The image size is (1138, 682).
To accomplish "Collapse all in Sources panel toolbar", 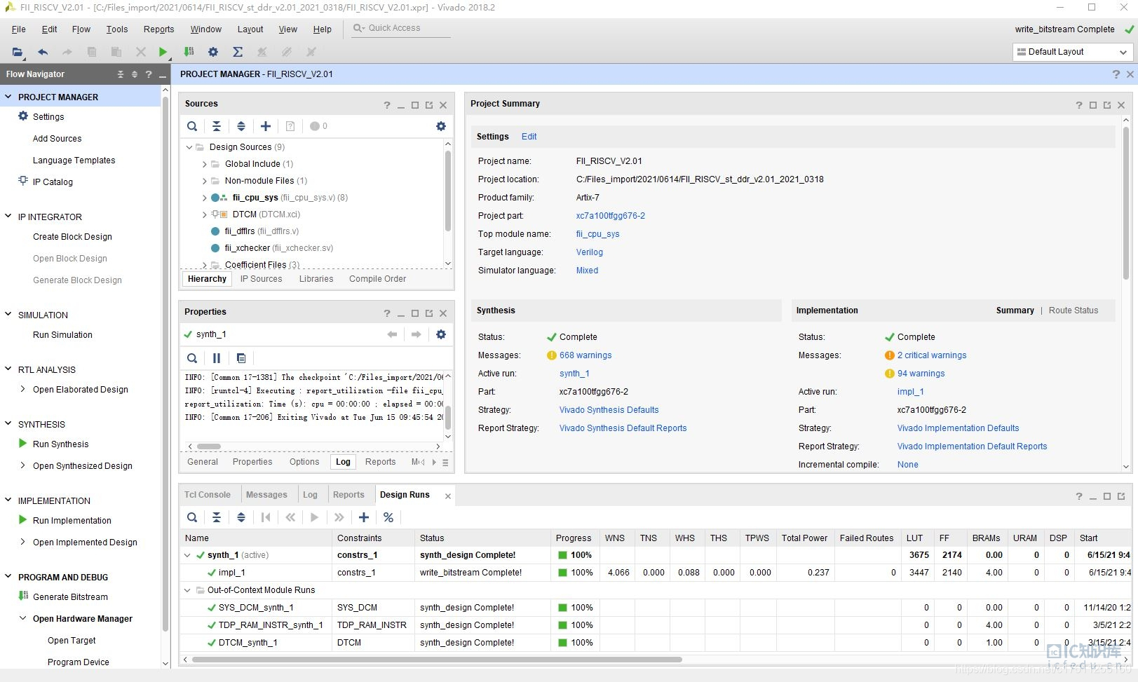I will (x=217, y=126).
